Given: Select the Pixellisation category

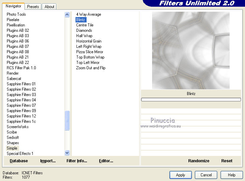Looking at the screenshot, I should tap(16, 25).
